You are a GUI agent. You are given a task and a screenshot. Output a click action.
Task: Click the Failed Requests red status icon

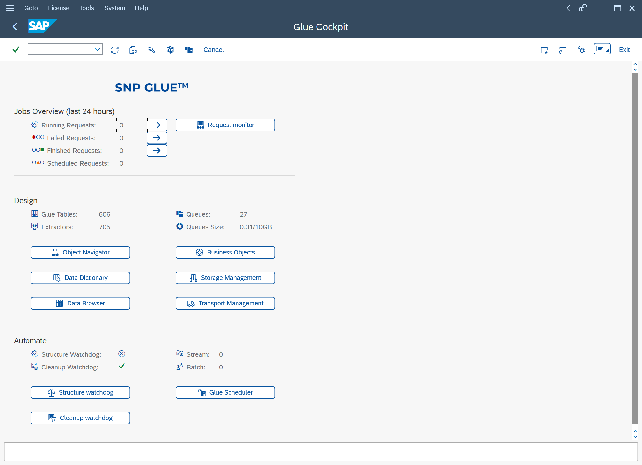point(38,137)
